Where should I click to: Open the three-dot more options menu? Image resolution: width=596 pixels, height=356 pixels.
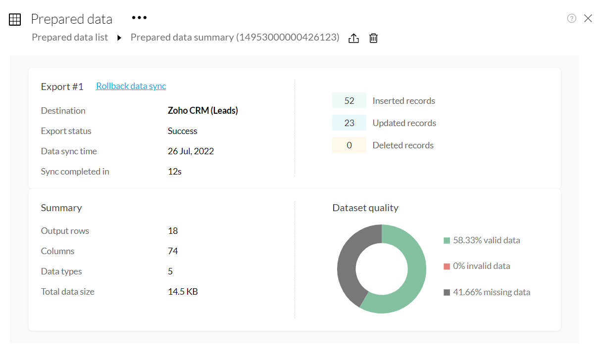[x=139, y=18]
